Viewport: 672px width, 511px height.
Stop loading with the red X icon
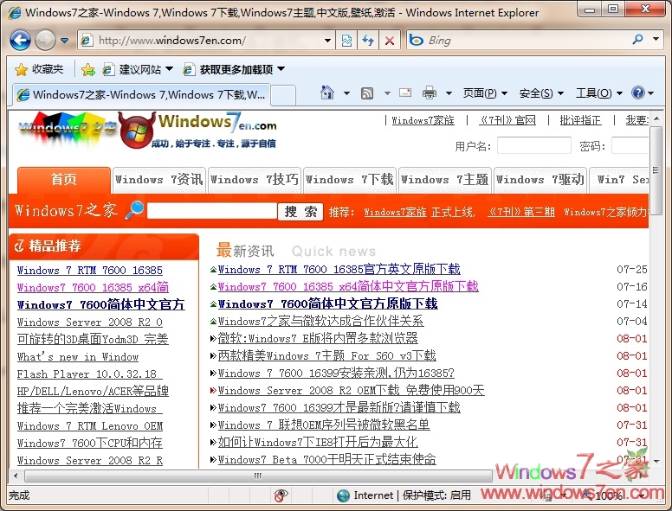[x=389, y=41]
